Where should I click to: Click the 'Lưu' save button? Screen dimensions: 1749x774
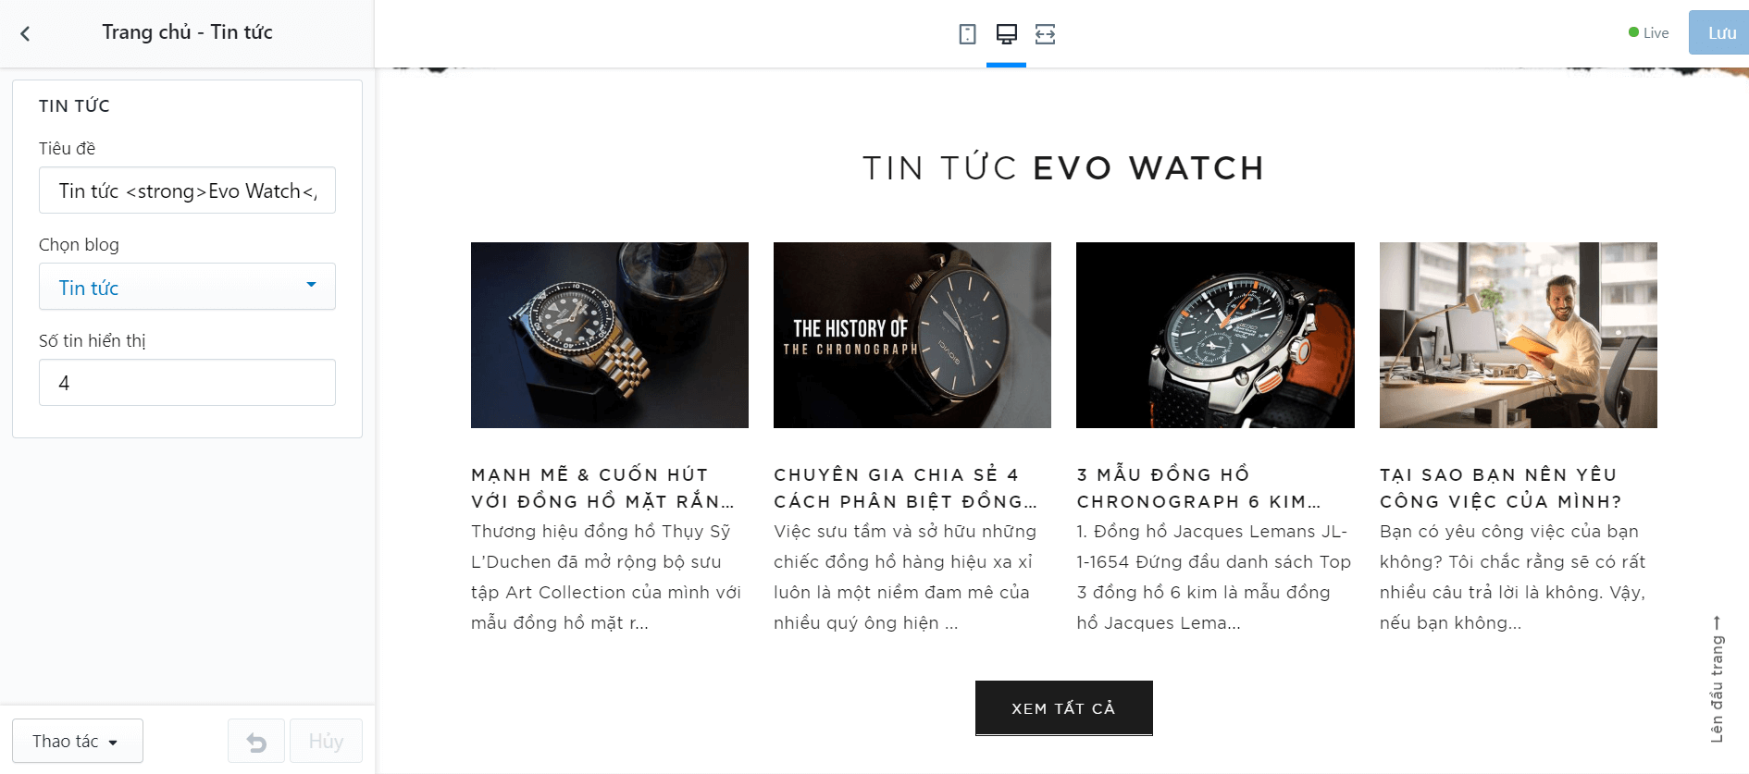pos(1719,33)
